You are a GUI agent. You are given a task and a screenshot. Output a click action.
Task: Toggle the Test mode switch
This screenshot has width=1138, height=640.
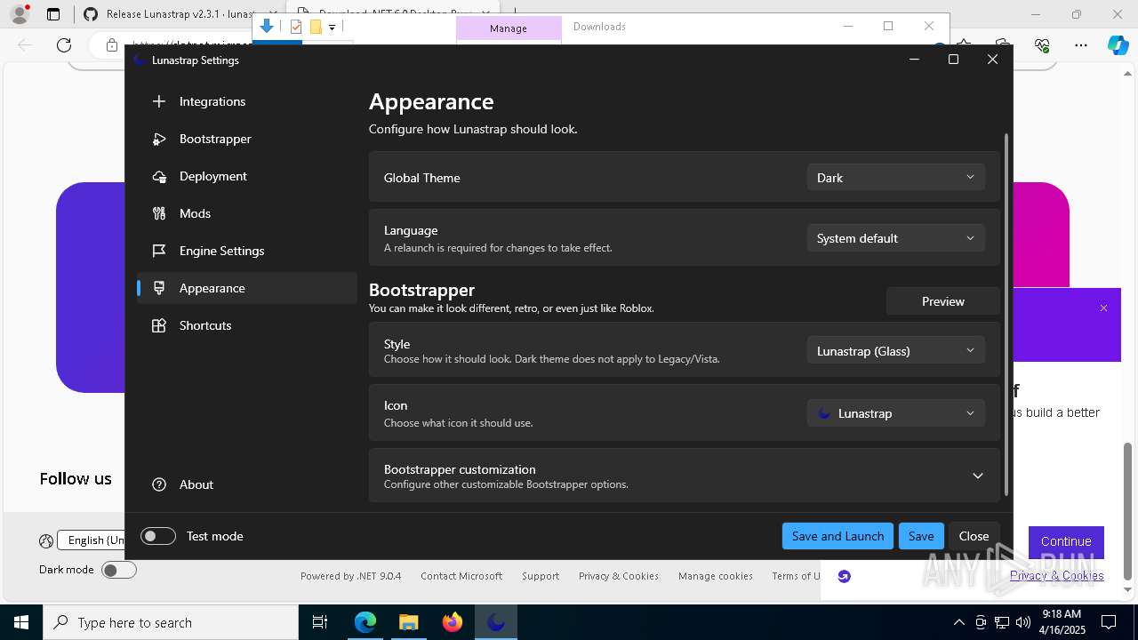click(x=158, y=536)
